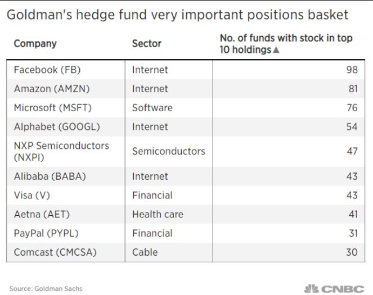Select the Aetna (AET) company cell

pos(66,214)
